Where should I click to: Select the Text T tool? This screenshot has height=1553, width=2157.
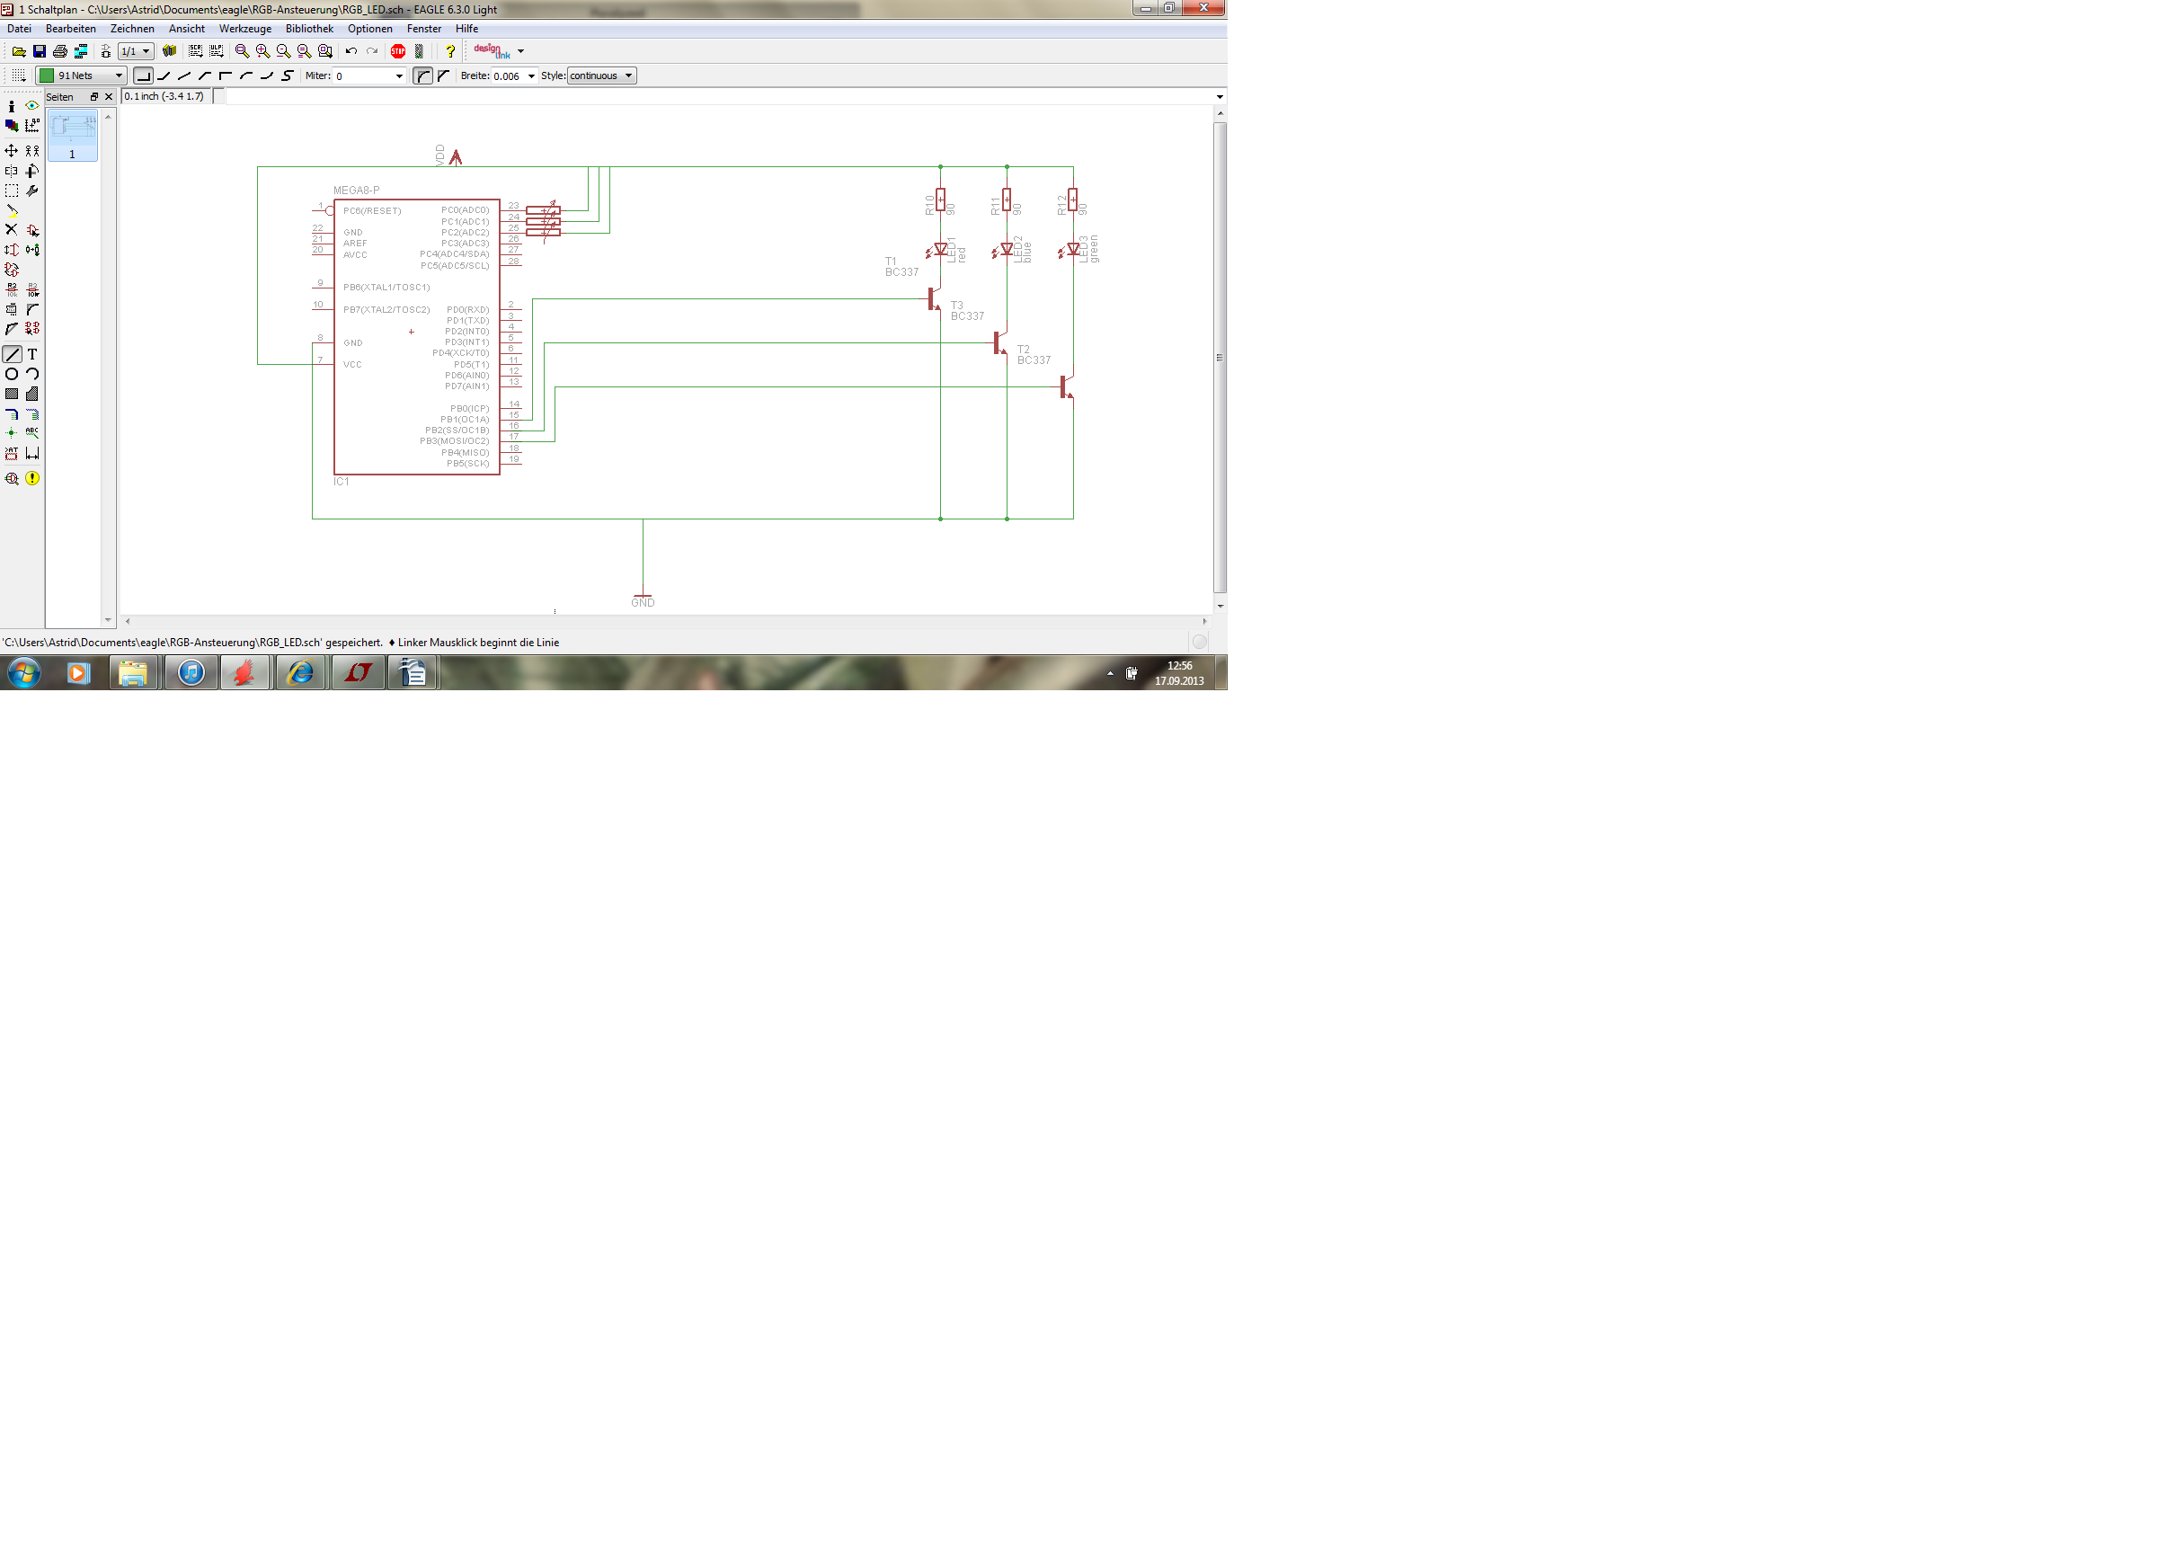tap(32, 355)
